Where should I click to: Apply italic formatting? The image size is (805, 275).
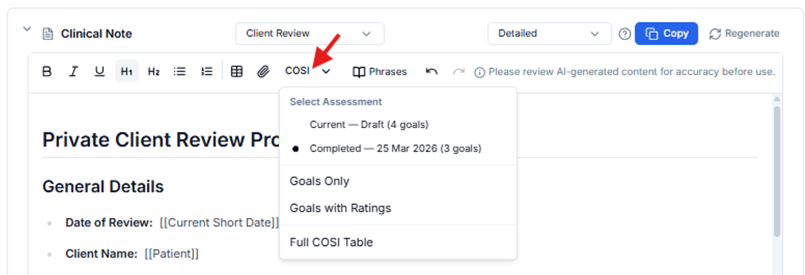74,71
